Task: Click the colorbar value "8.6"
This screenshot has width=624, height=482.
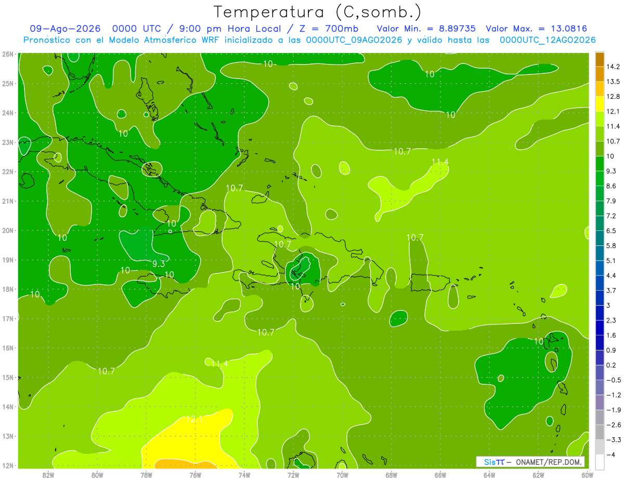Action: click(611, 186)
